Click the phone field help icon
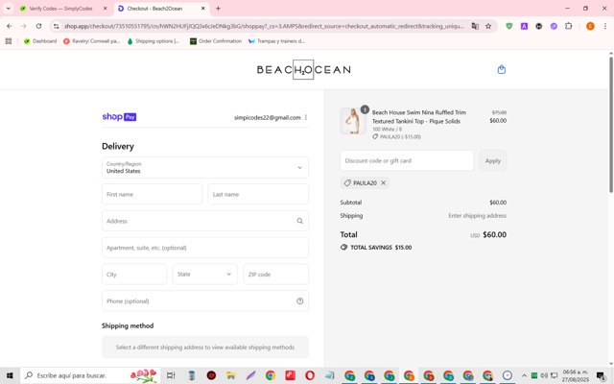The height and width of the screenshot is (384, 614). (300, 300)
